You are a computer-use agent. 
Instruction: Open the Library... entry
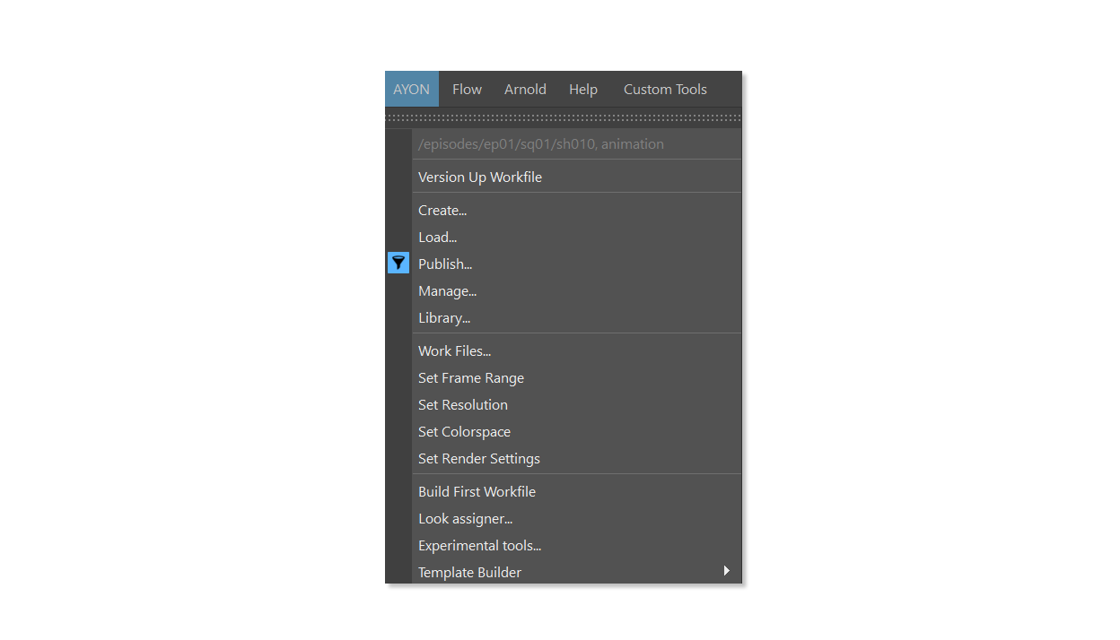(577, 318)
